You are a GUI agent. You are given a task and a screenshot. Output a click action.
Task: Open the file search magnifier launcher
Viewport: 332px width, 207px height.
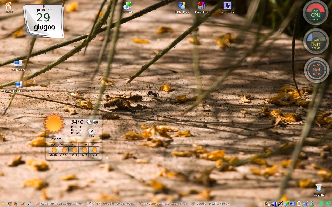[29, 204]
